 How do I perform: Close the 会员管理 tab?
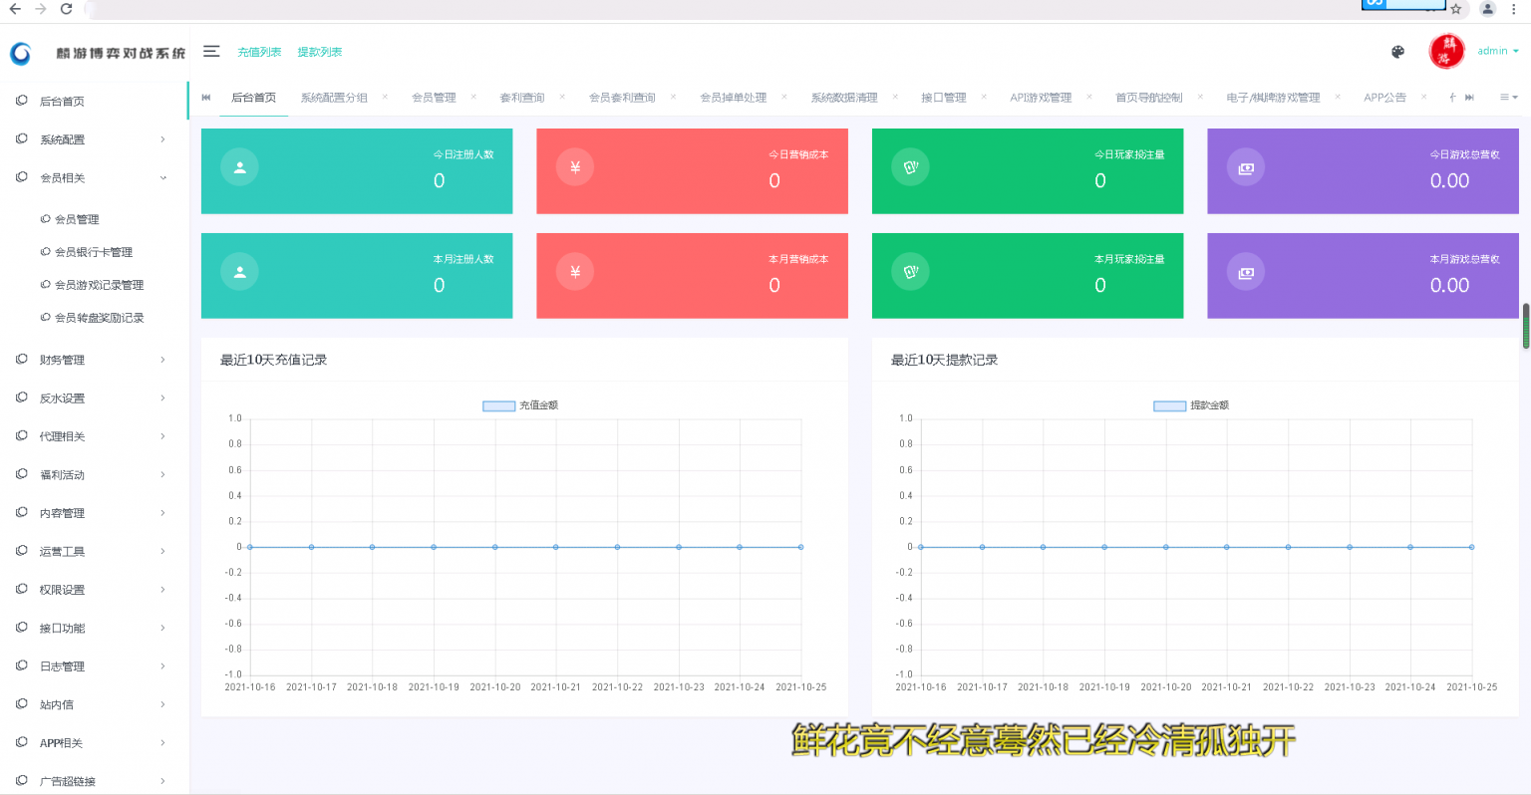(473, 97)
